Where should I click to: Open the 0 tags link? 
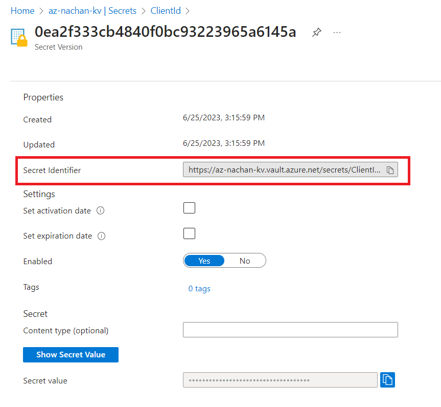pyautogui.click(x=199, y=289)
